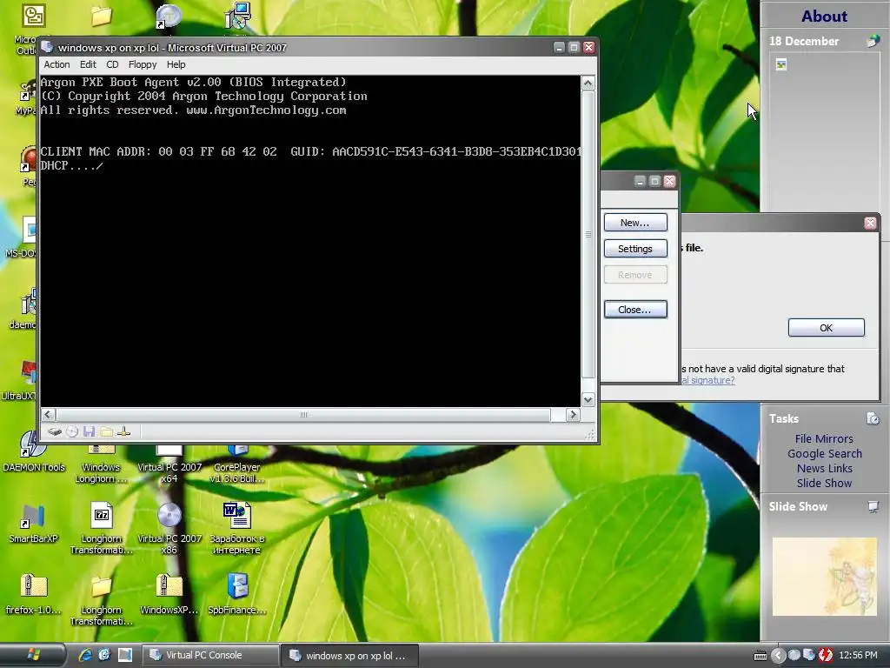
Task: Click the VM window scroll up arrow
Action: (588, 83)
